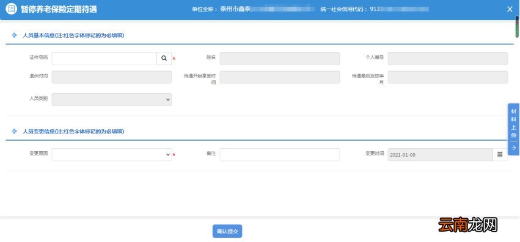
Task: Click the 待遇最后发放年月 field
Action: (x=448, y=77)
